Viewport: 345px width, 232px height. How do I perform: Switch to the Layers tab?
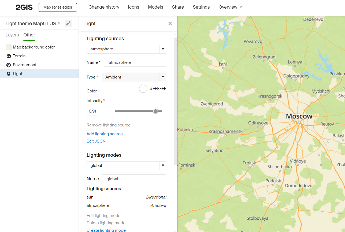12,35
